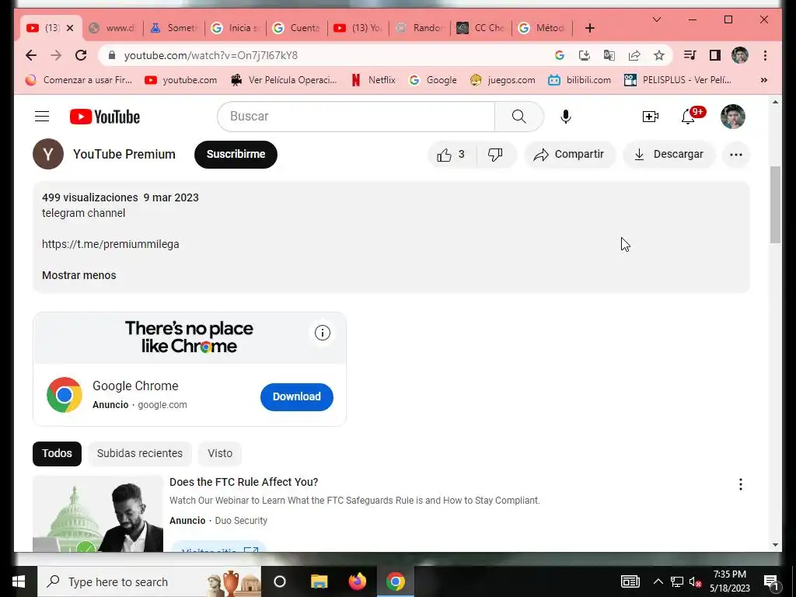Go back with the browser back arrow

coord(31,55)
